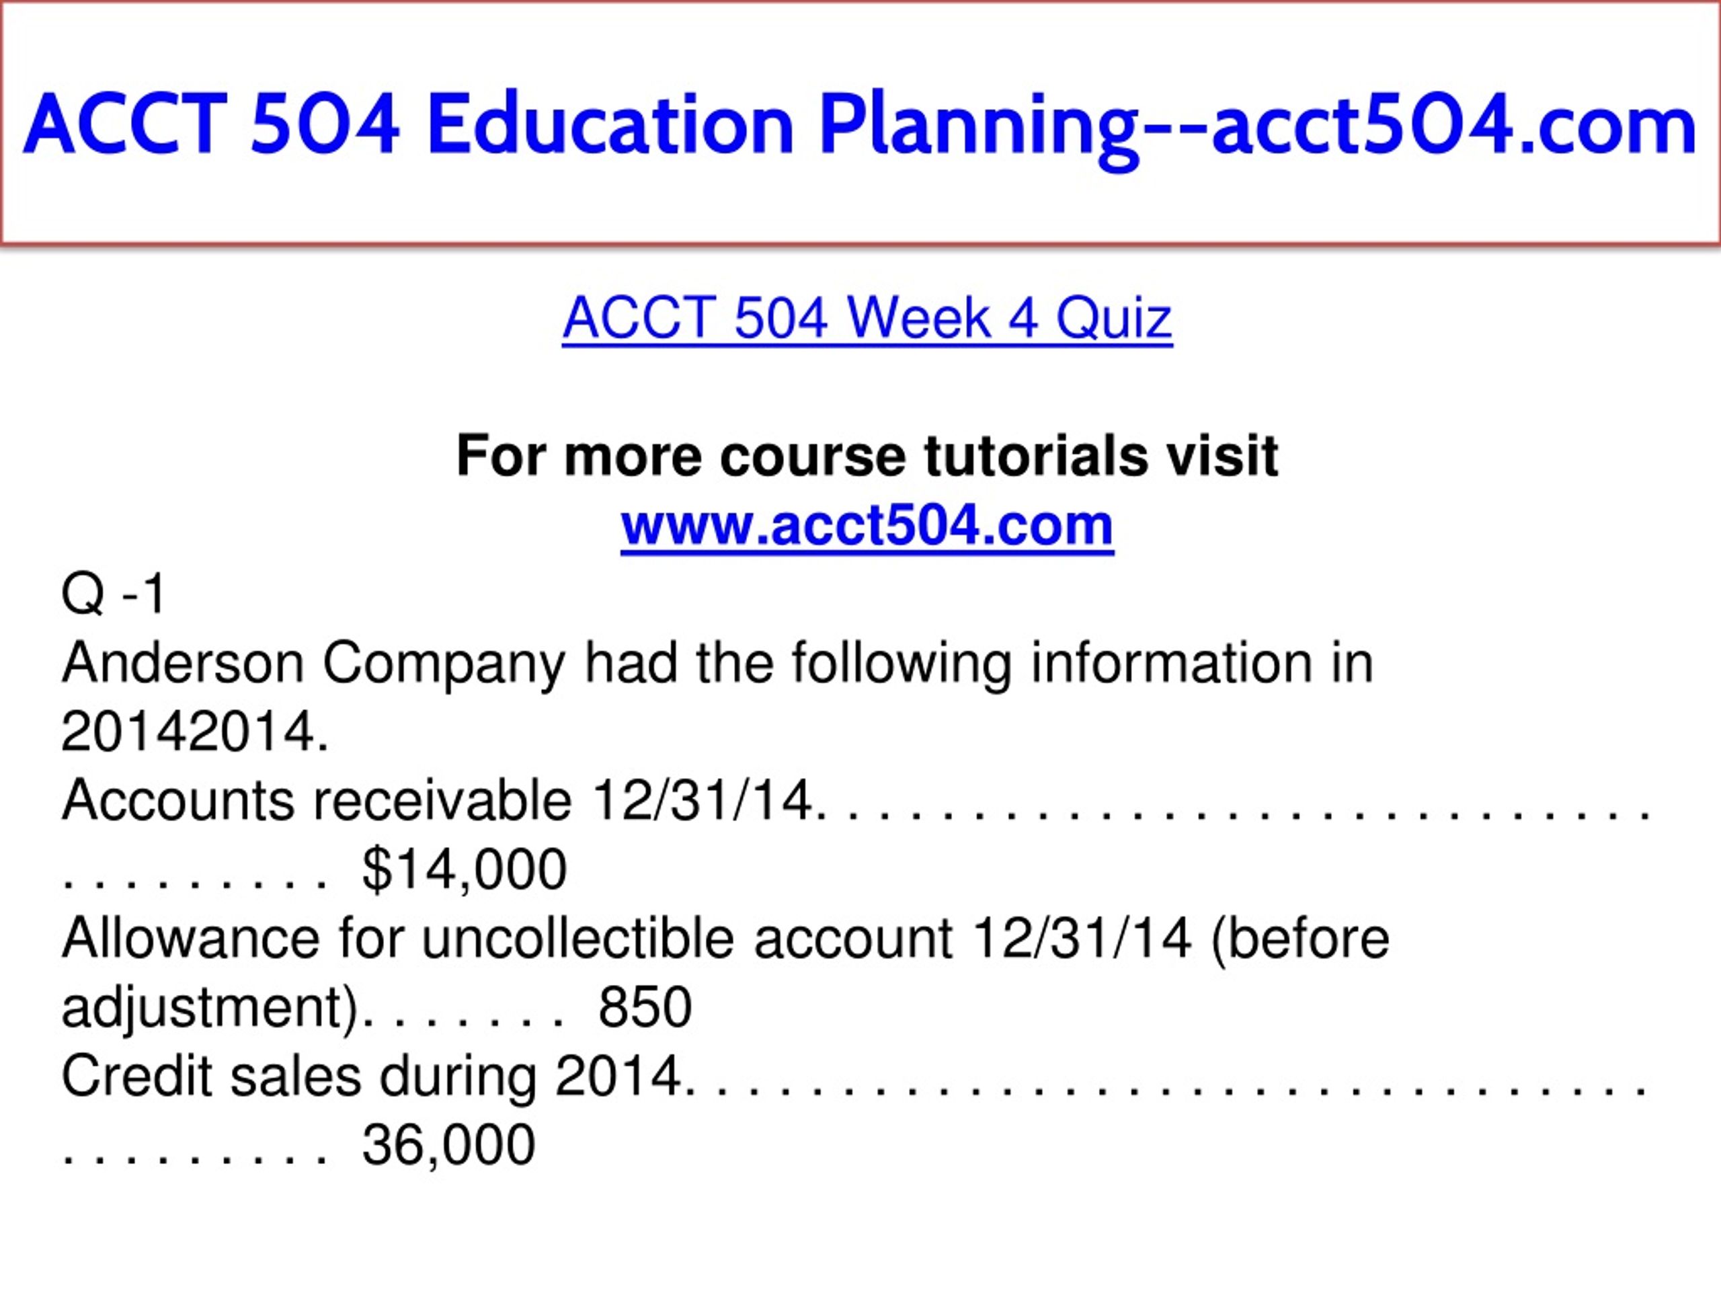The width and height of the screenshot is (1721, 1291).
Task: Click the word 'Anderson' in the question
Action: pos(183,663)
